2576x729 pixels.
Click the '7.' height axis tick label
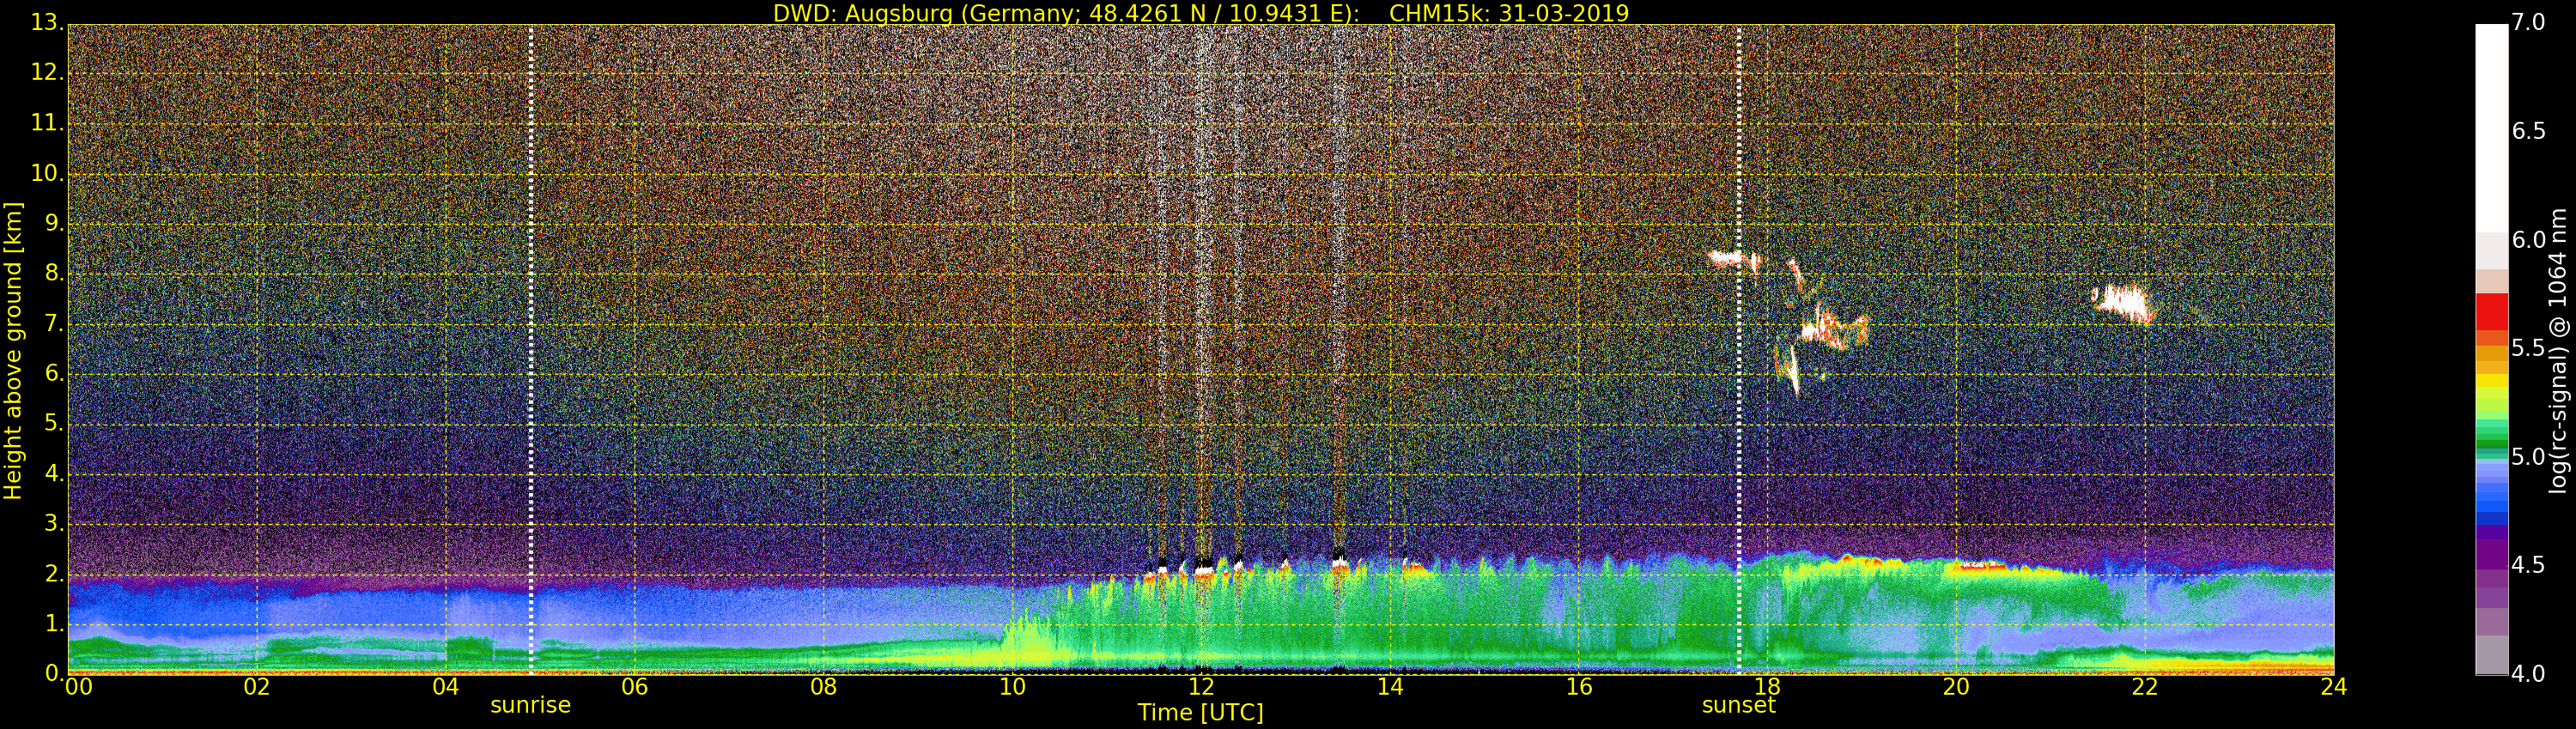coord(54,323)
